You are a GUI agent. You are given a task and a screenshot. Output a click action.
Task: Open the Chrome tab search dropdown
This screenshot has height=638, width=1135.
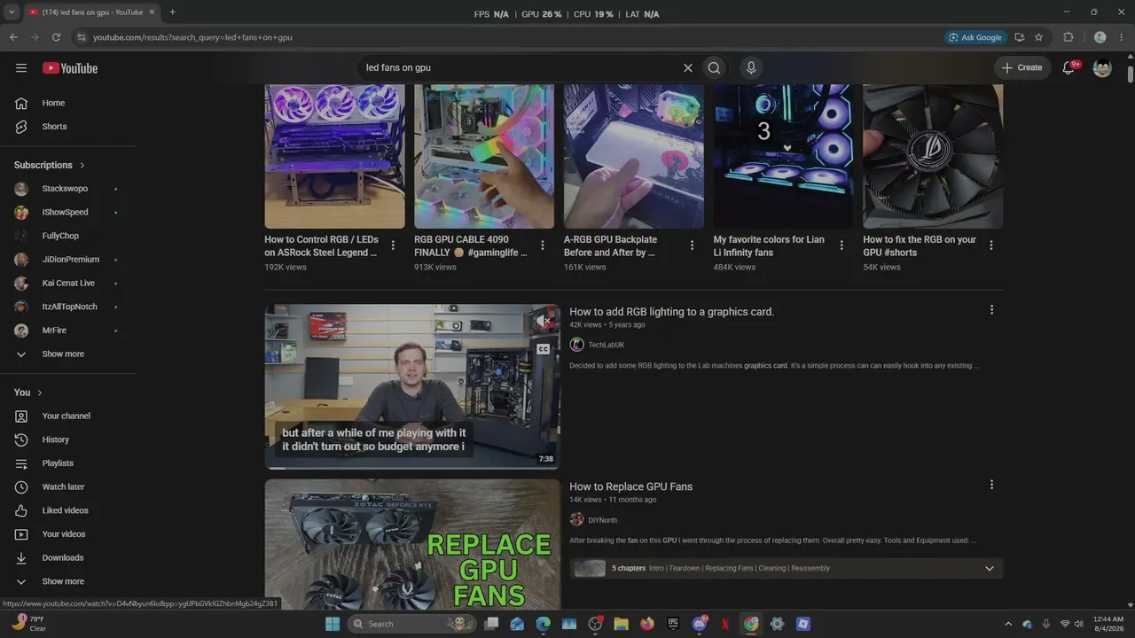tap(12, 12)
